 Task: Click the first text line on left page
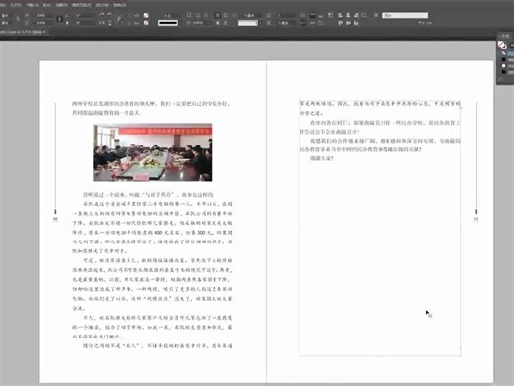coord(151,104)
